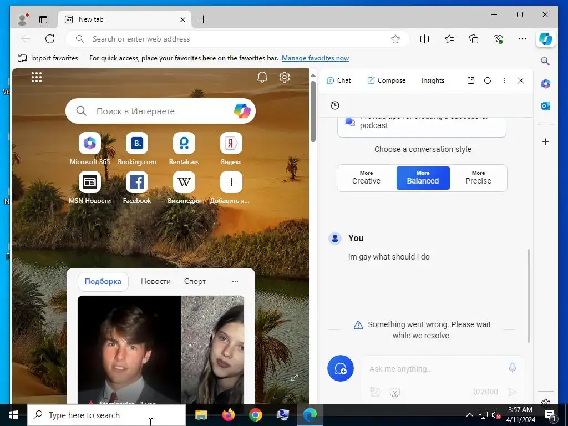
Task: Open Booking.com quick link
Action: 137,149
